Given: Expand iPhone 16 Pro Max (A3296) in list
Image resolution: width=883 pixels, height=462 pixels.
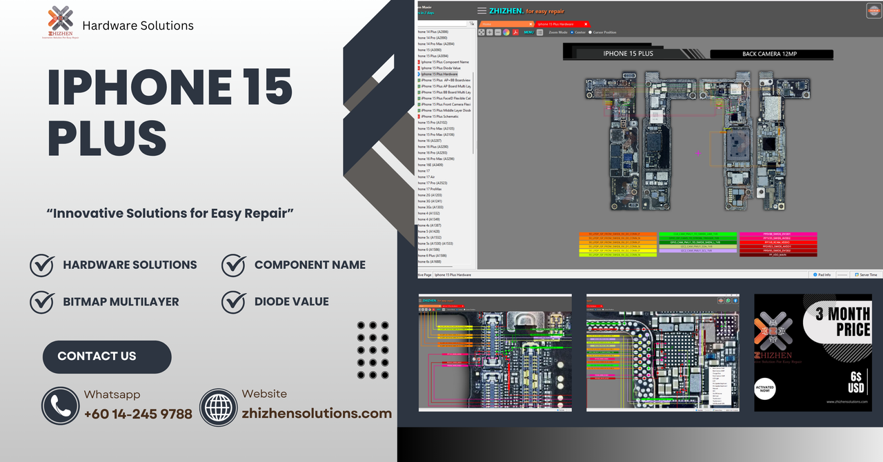Looking at the screenshot, I should click(x=436, y=159).
